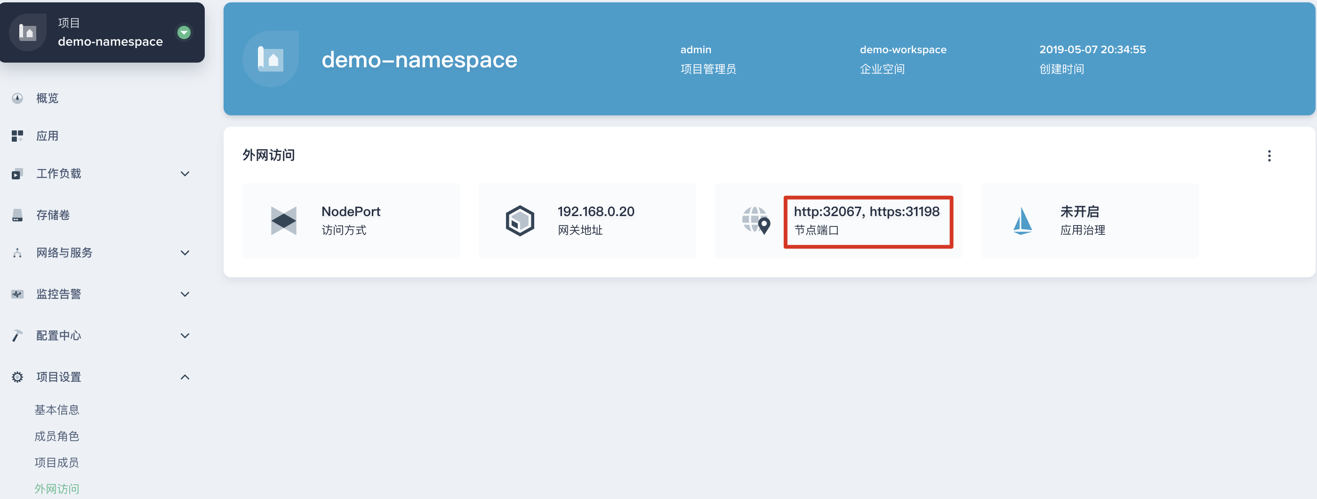Click the 配置中心 hammer icon

[17, 336]
